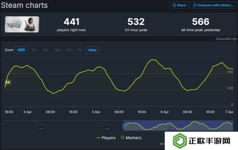Viewport: 238px width, 150px height.
Task: Click the 3 Apr label in navigator
Action: [x=106, y=129]
